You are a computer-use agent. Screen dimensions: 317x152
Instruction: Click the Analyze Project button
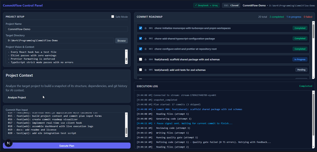click(x=17, y=98)
